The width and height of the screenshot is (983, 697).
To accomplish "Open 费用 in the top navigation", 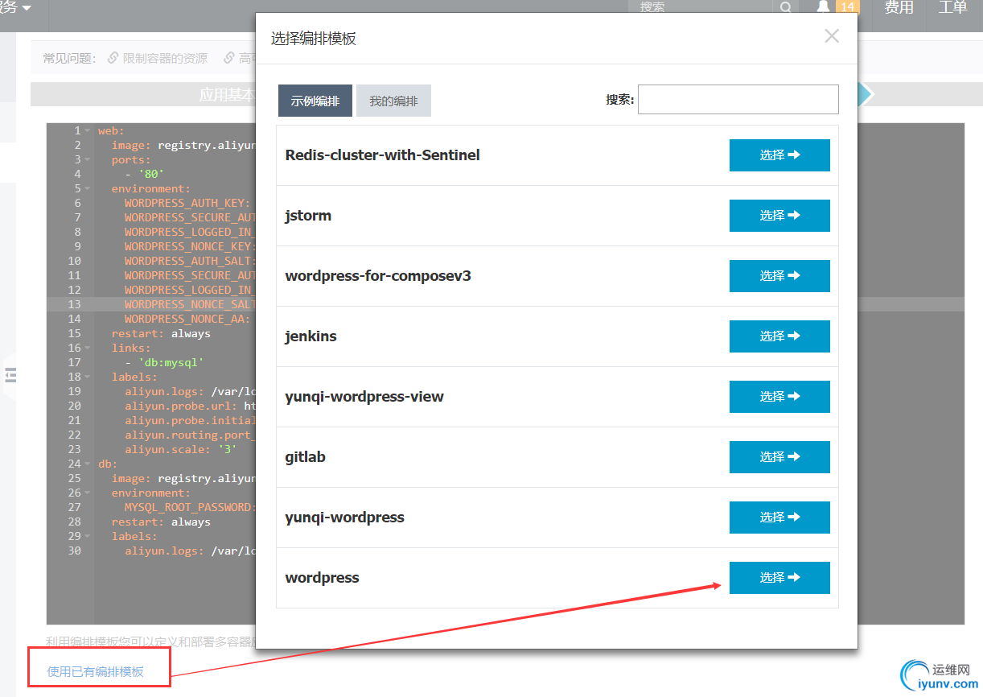I will [899, 8].
